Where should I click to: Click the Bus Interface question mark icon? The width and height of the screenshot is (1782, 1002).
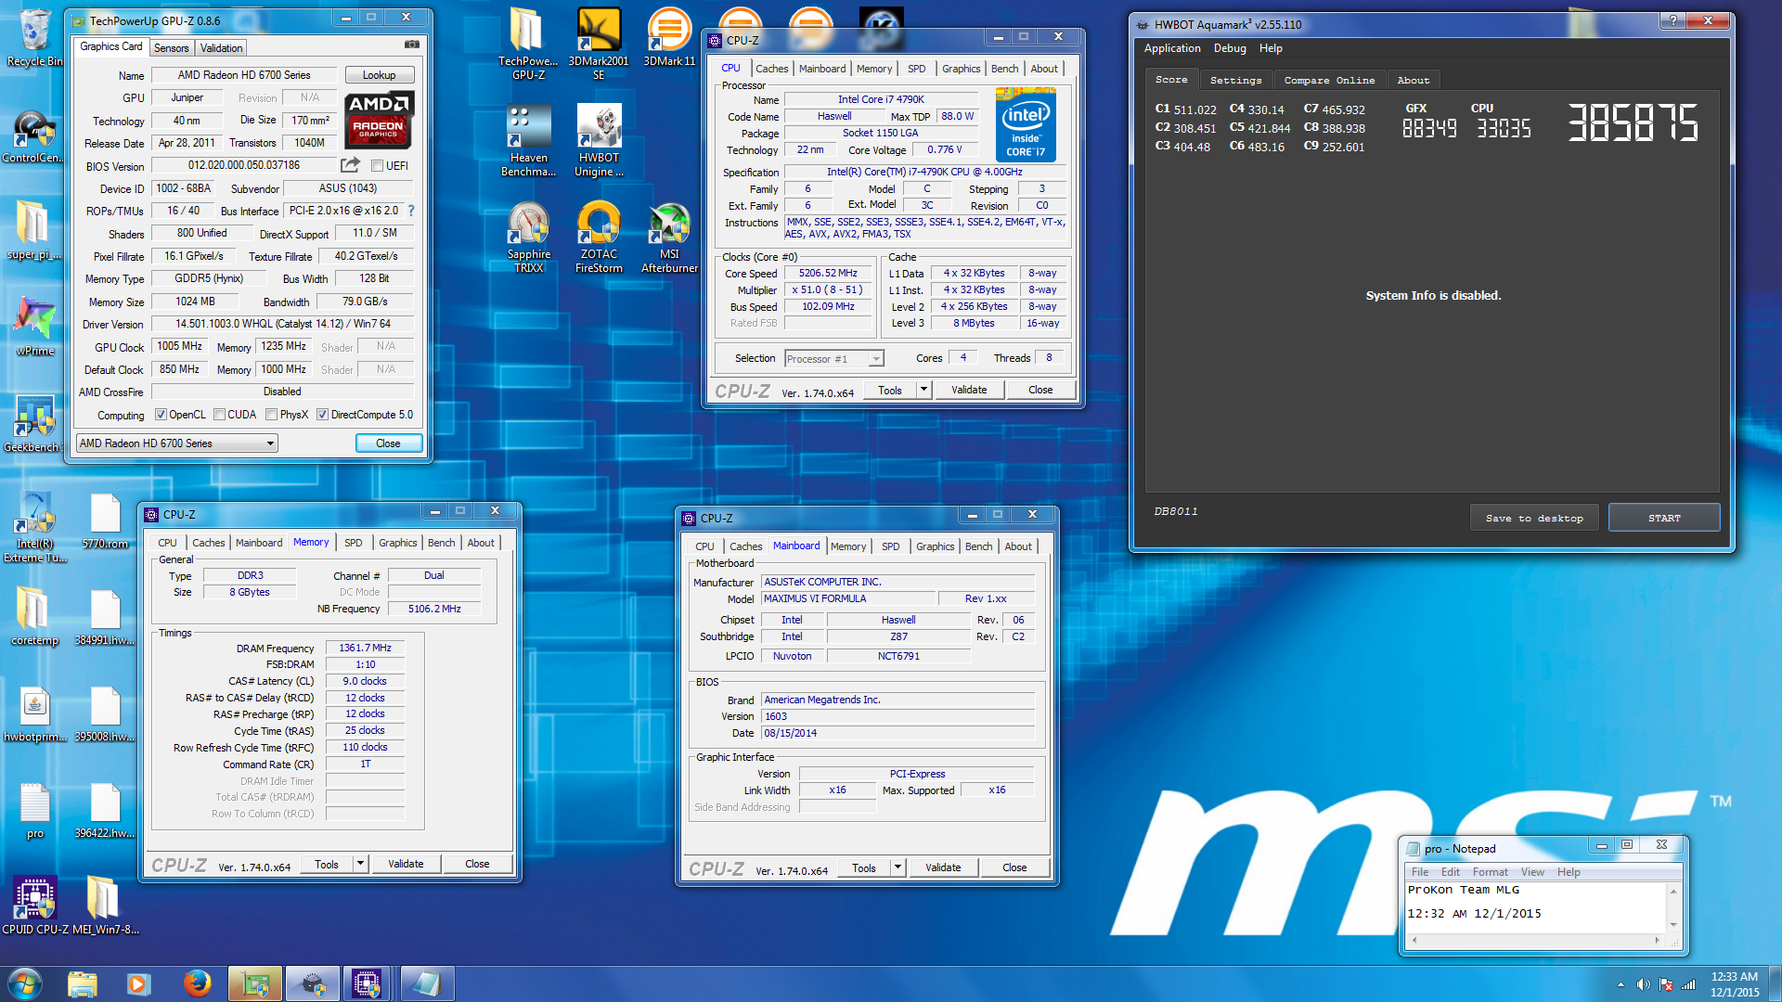tap(411, 211)
